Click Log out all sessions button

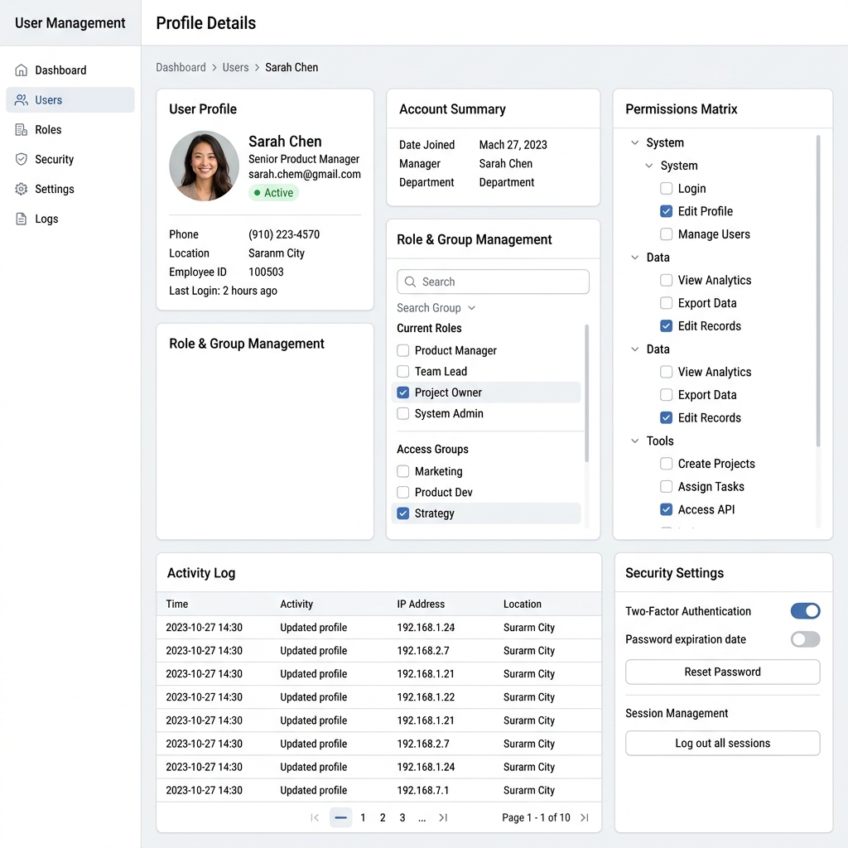[x=722, y=743]
